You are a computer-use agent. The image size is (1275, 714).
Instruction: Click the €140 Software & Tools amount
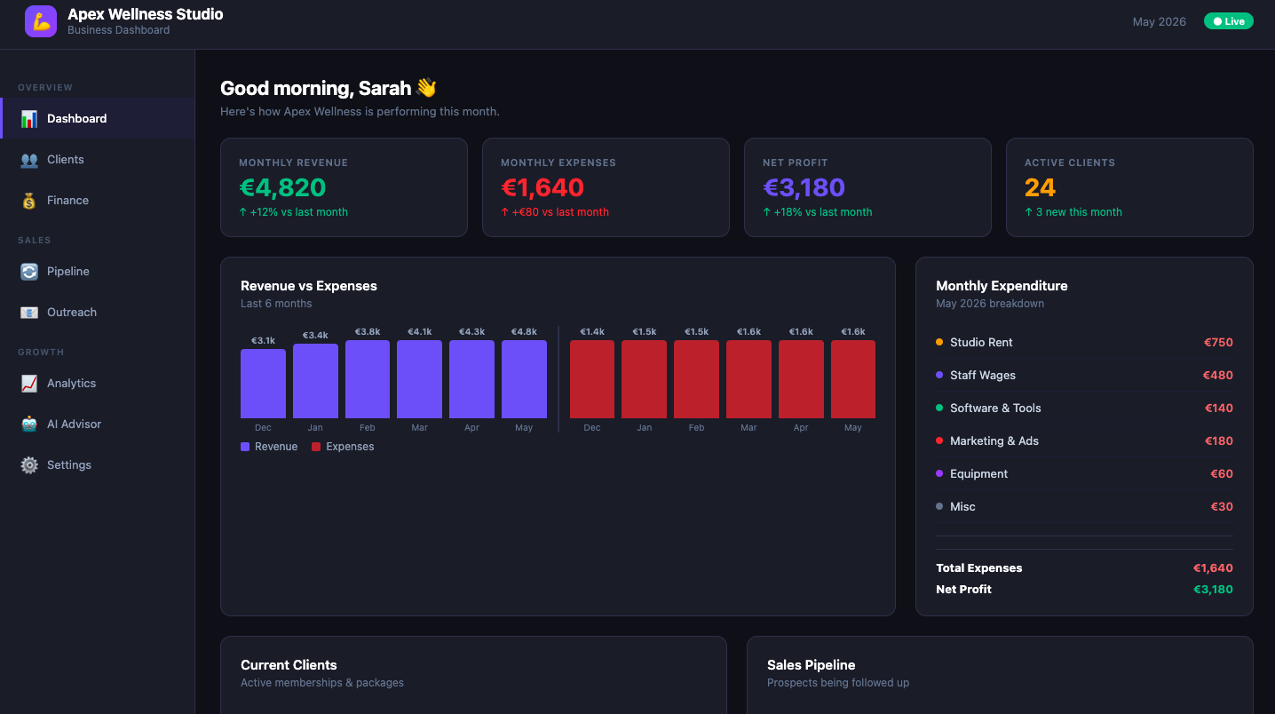click(1218, 408)
